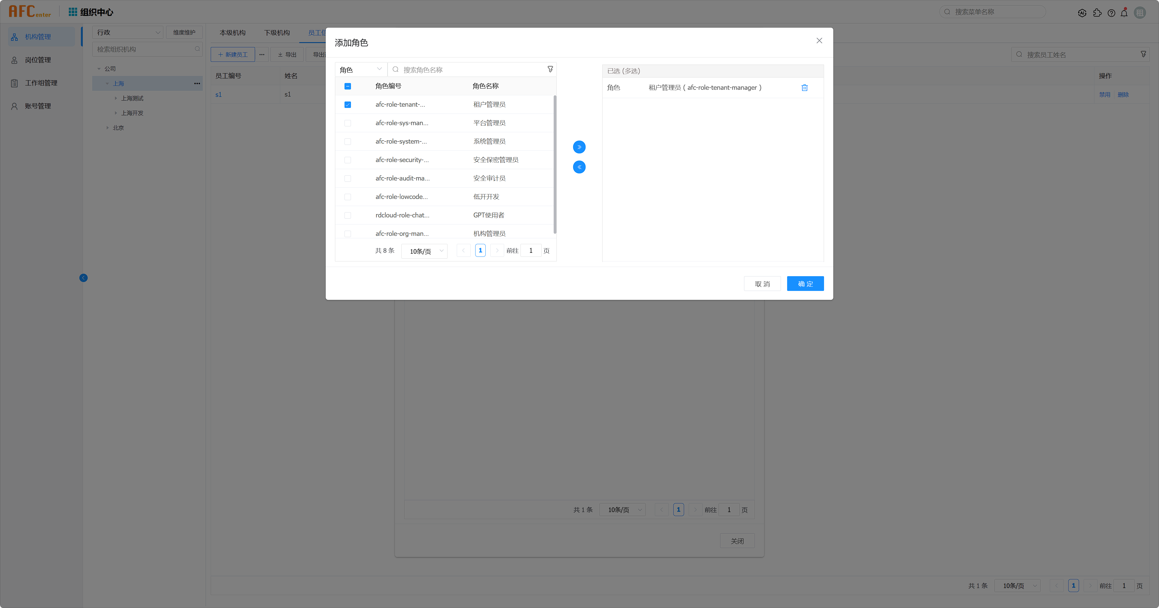Click the move-left double arrow button
1159x608 pixels.
[x=579, y=167]
